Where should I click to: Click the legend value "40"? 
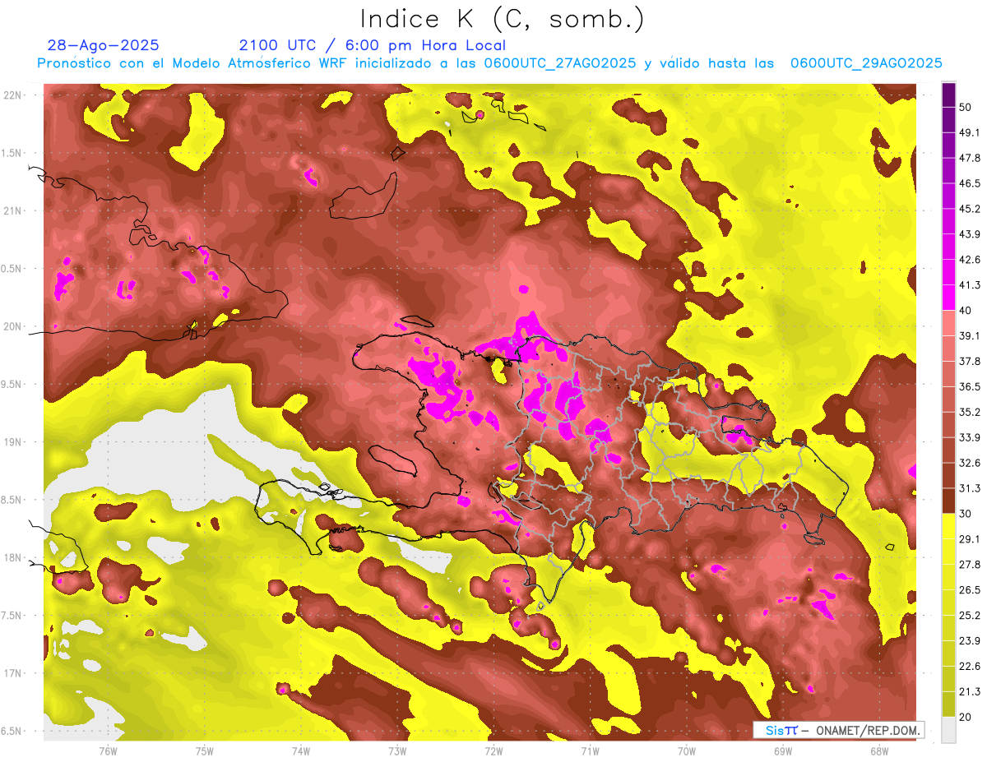965,311
